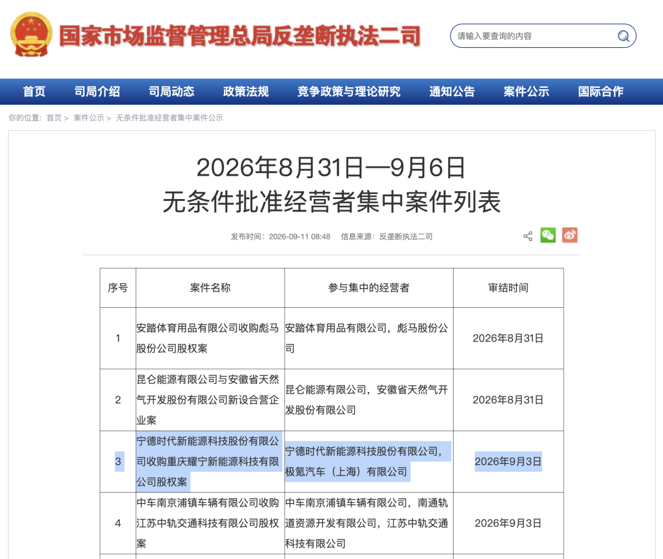This screenshot has height=559, width=663.
Task: Click the sequence number 4 cell
Action: [x=118, y=523]
